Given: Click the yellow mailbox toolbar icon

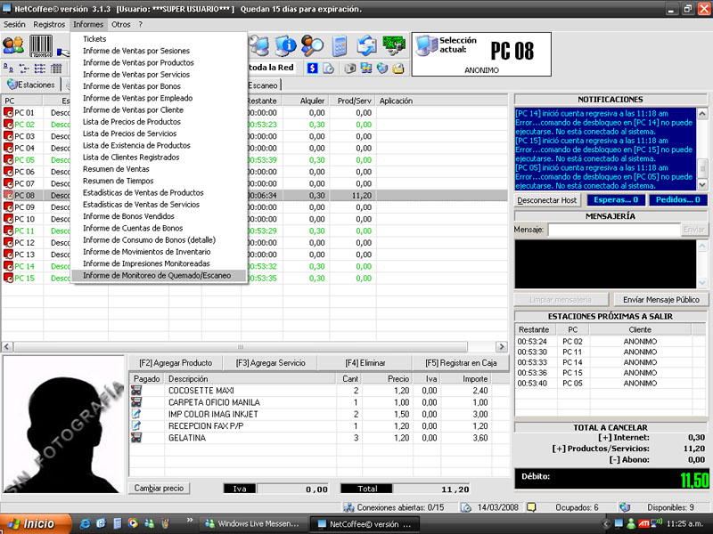Looking at the screenshot, I should (x=398, y=69).
